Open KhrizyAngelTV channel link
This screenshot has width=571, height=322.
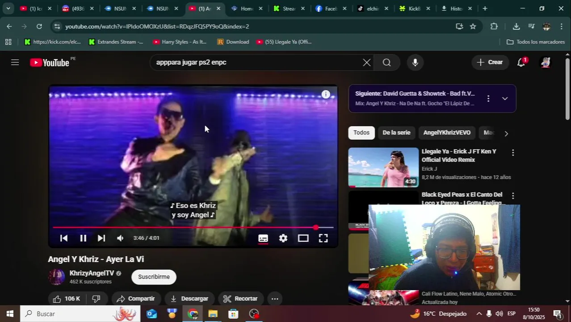(92, 273)
